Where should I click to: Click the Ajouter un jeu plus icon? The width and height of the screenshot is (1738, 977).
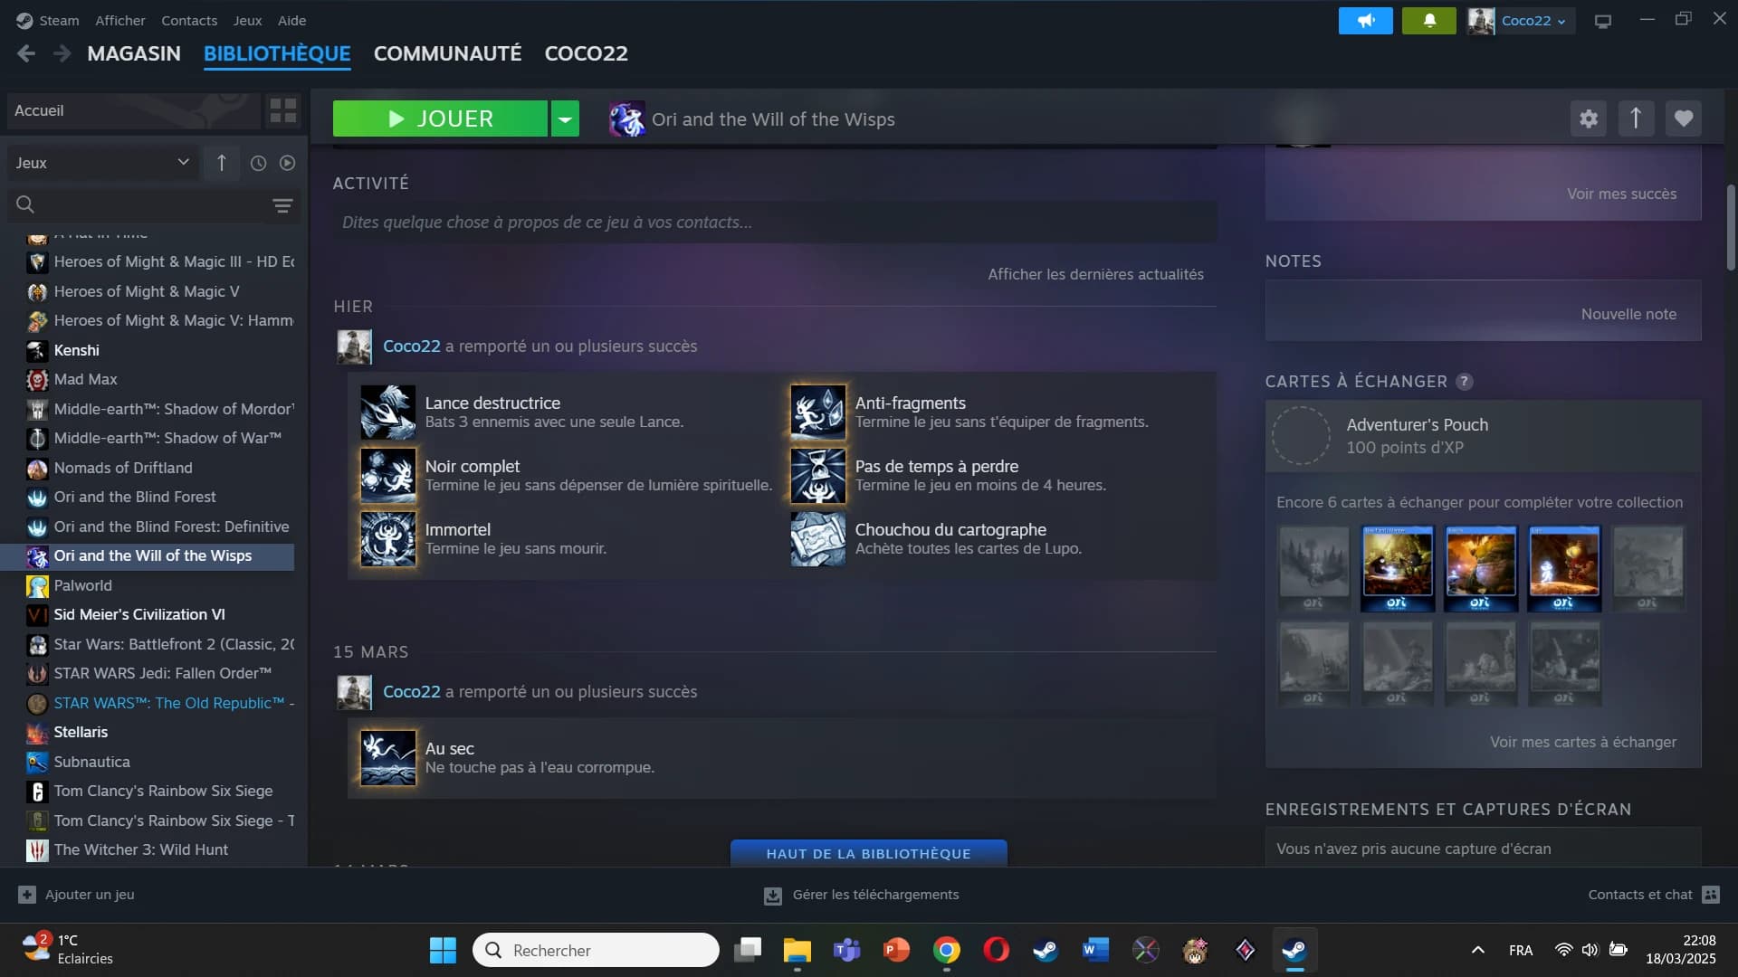point(27,895)
